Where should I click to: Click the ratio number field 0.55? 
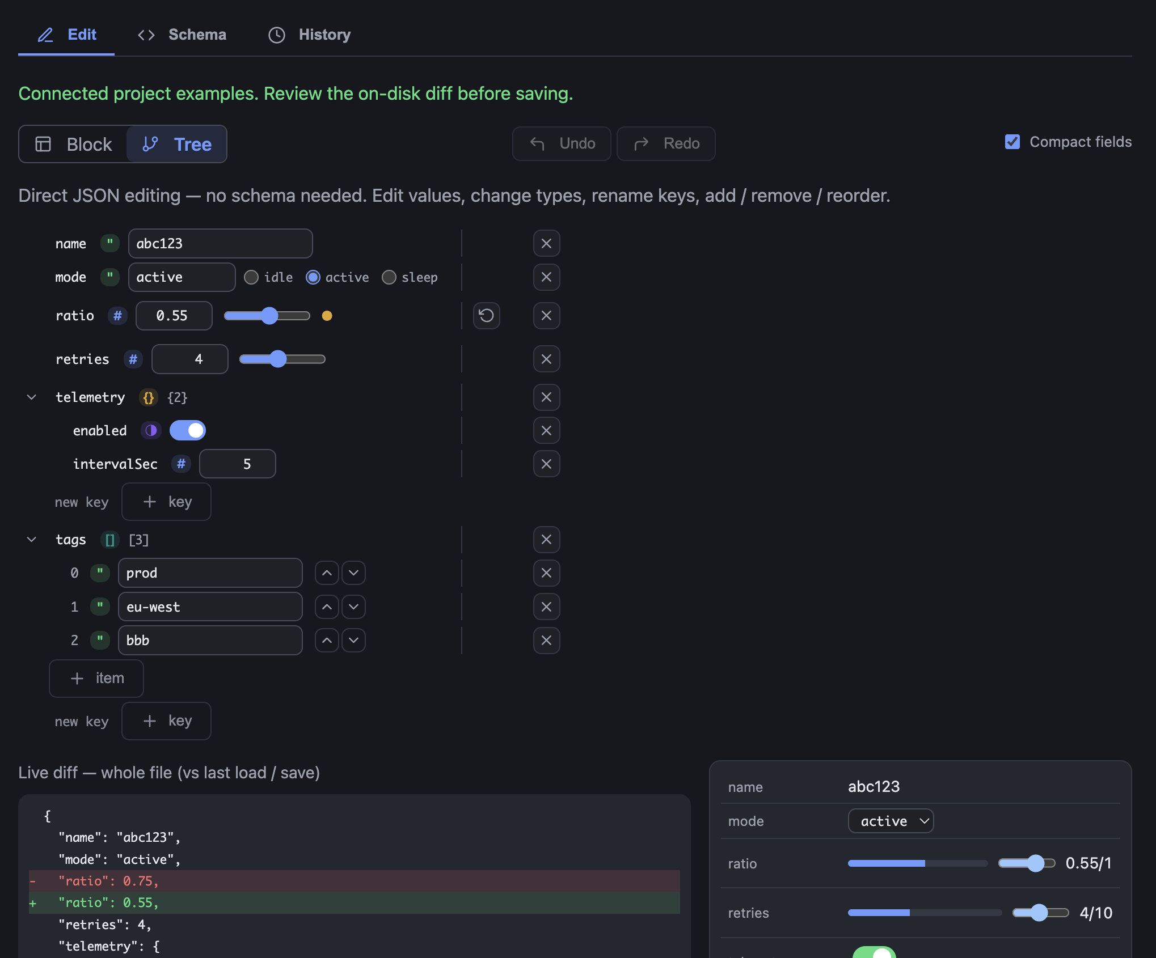[x=174, y=316]
